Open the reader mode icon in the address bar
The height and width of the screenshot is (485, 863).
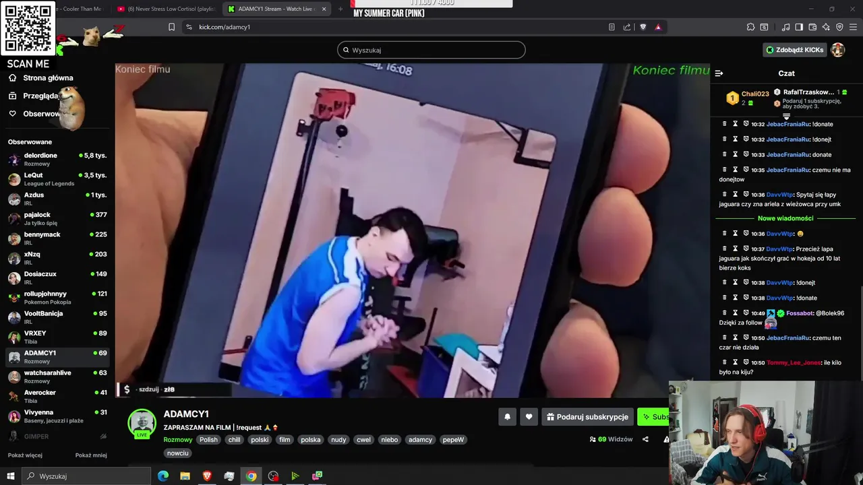[x=612, y=27]
